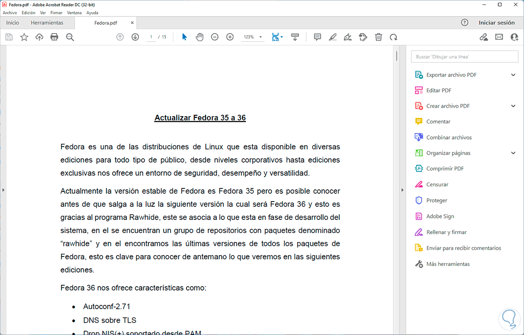Collapse the right tools pane arrow
The width and height of the screenshot is (524, 335).
(402, 190)
